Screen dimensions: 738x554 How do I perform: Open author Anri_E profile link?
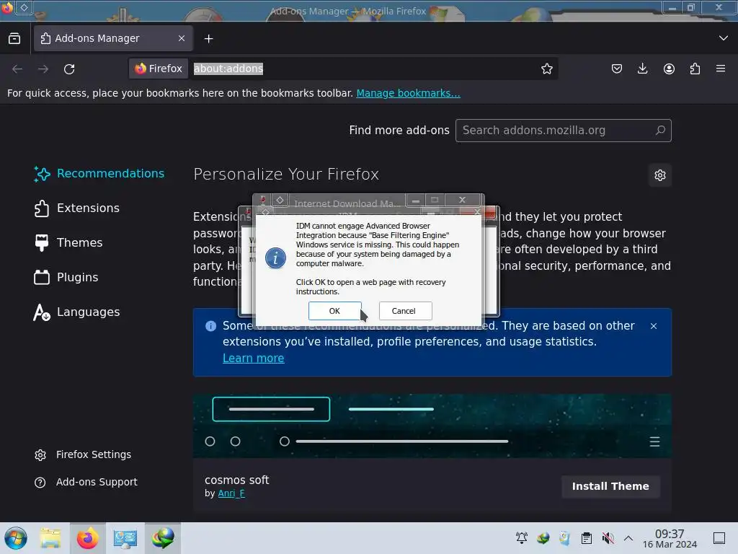[x=231, y=493]
